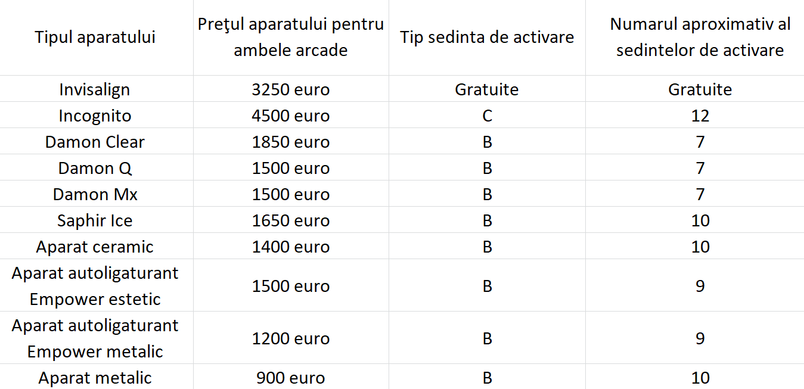Click the 'Tipul aparatului' column header
Viewport: 804px width, 389px height.
[95, 38]
